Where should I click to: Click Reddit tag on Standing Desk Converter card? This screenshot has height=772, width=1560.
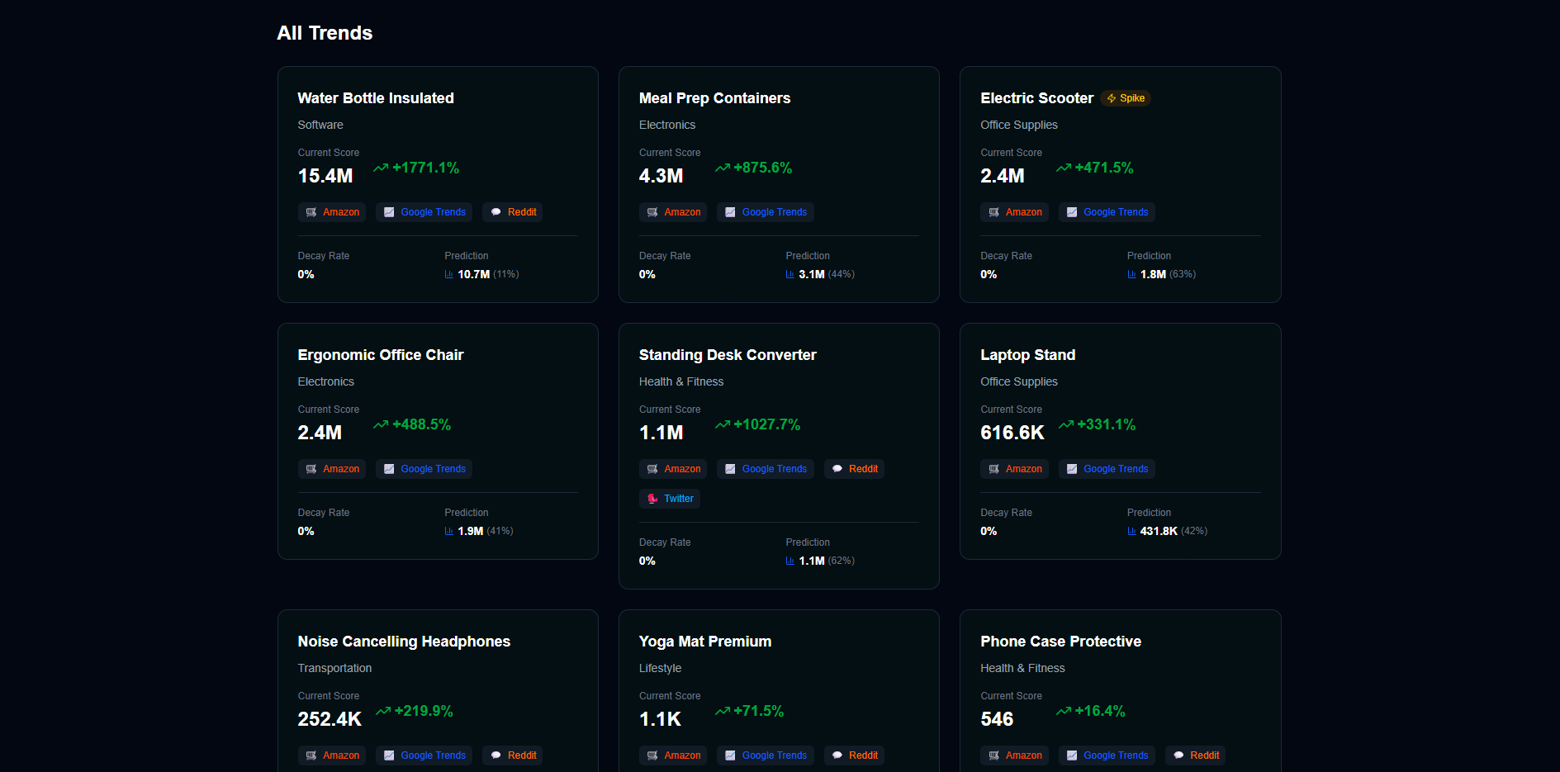[854, 469]
